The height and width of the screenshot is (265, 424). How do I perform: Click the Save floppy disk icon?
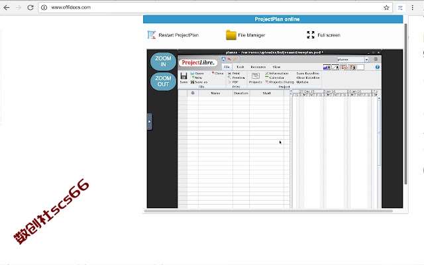coord(184,76)
